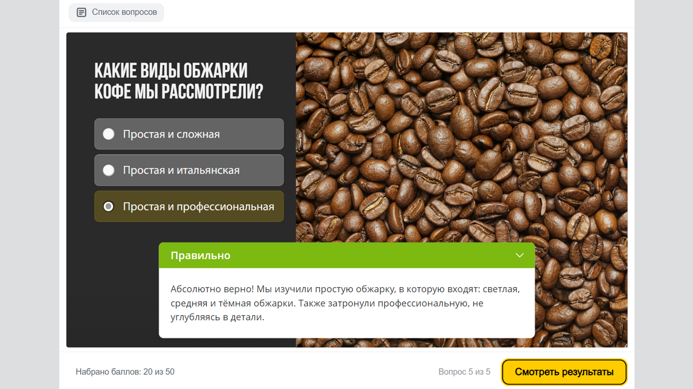Select radio button Простая и сложная
This screenshot has height=389, width=693.
pos(108,134)
